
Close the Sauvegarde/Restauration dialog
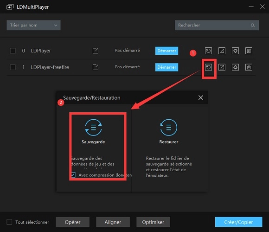coord(201,97)
